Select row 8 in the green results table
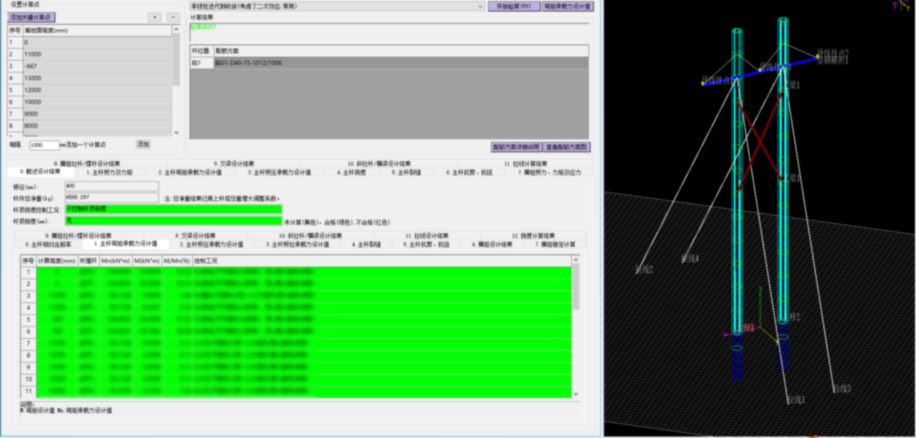The image size is (916, 438). pyautogui.click(x=296, y=355)
